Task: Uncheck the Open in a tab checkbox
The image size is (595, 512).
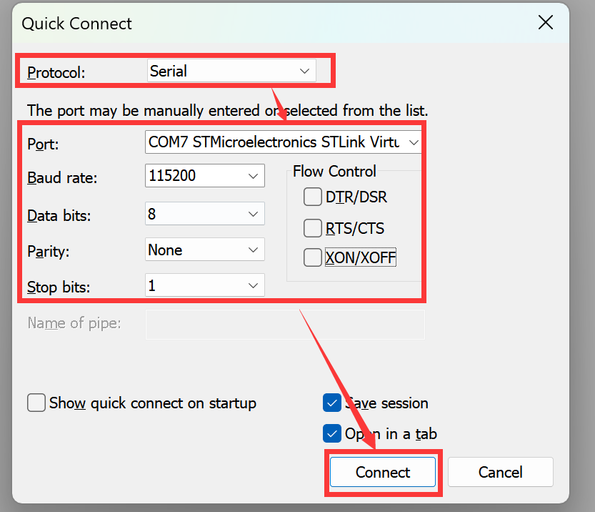Action: (x=332, y=433)
